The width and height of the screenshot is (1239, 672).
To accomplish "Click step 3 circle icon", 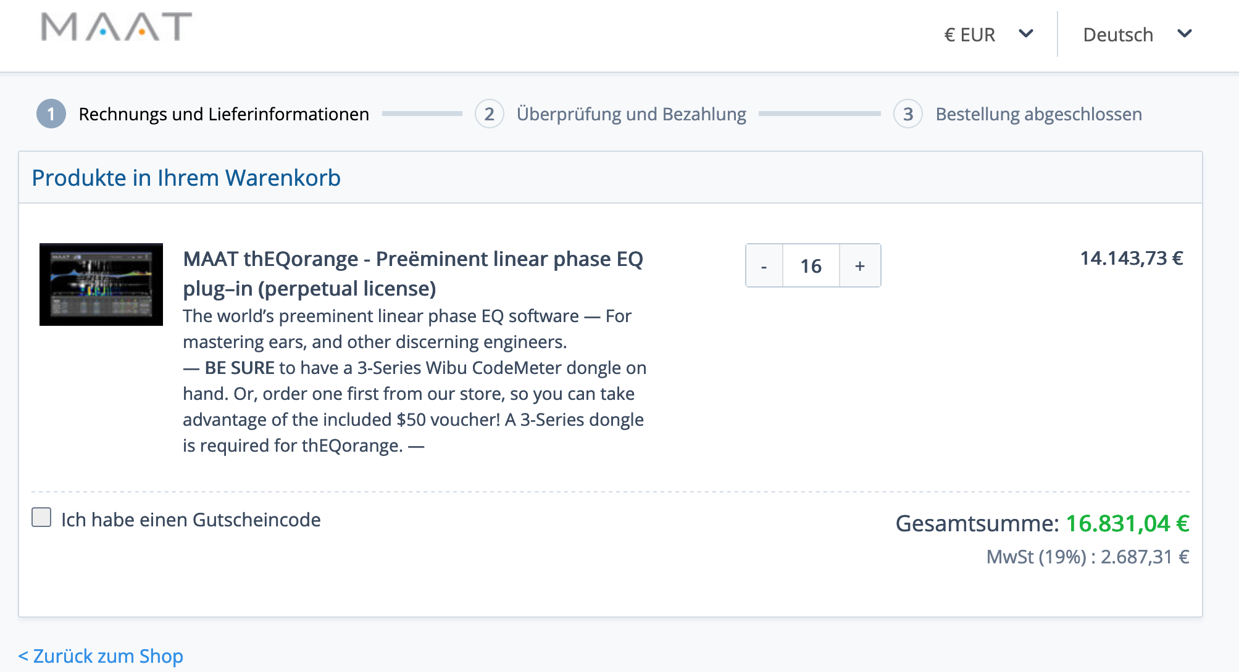I will click(x=907, y=114).
